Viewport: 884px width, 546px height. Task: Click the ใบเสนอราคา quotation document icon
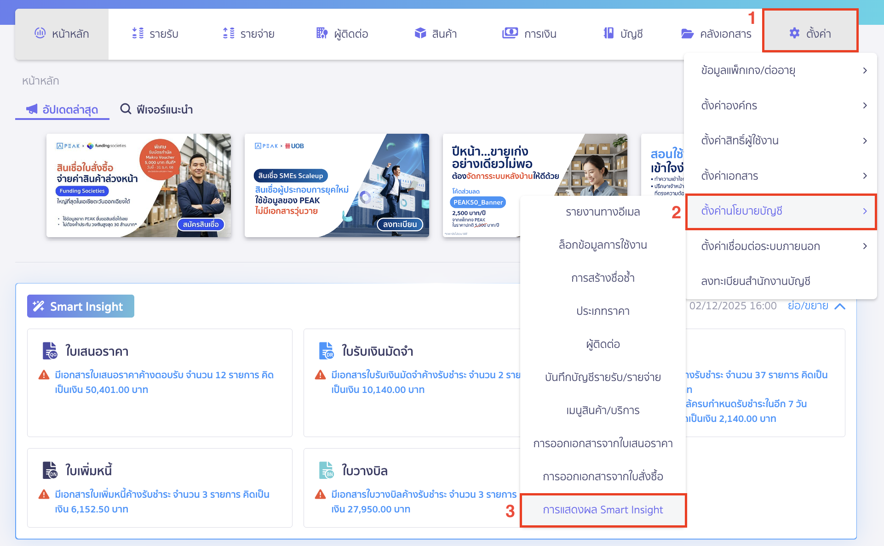pyautogui.click(x=49, y=351)
